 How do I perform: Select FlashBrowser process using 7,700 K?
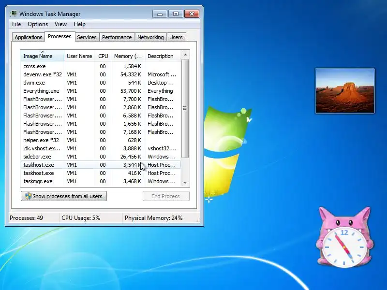pos(101,99)
